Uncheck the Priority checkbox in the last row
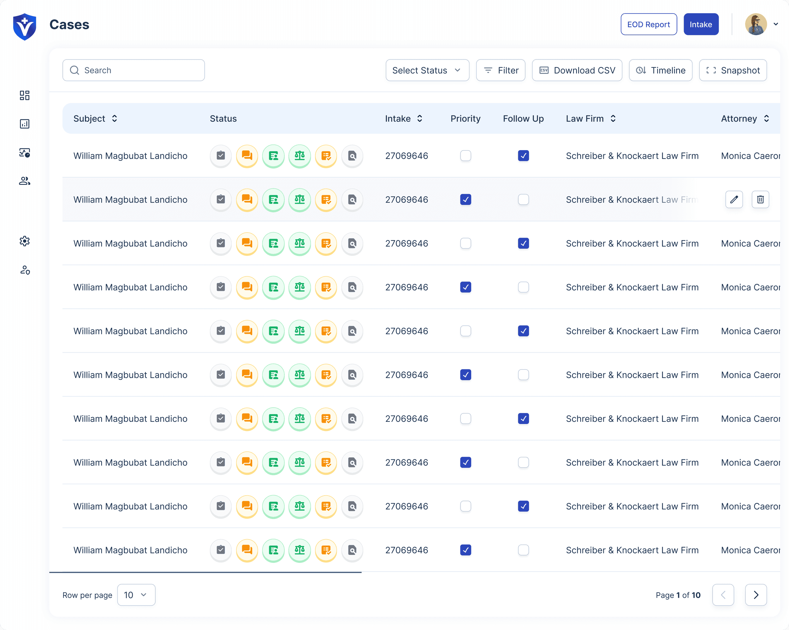The width and height of the screenshot is (789, 630). (x=466, y=550)
